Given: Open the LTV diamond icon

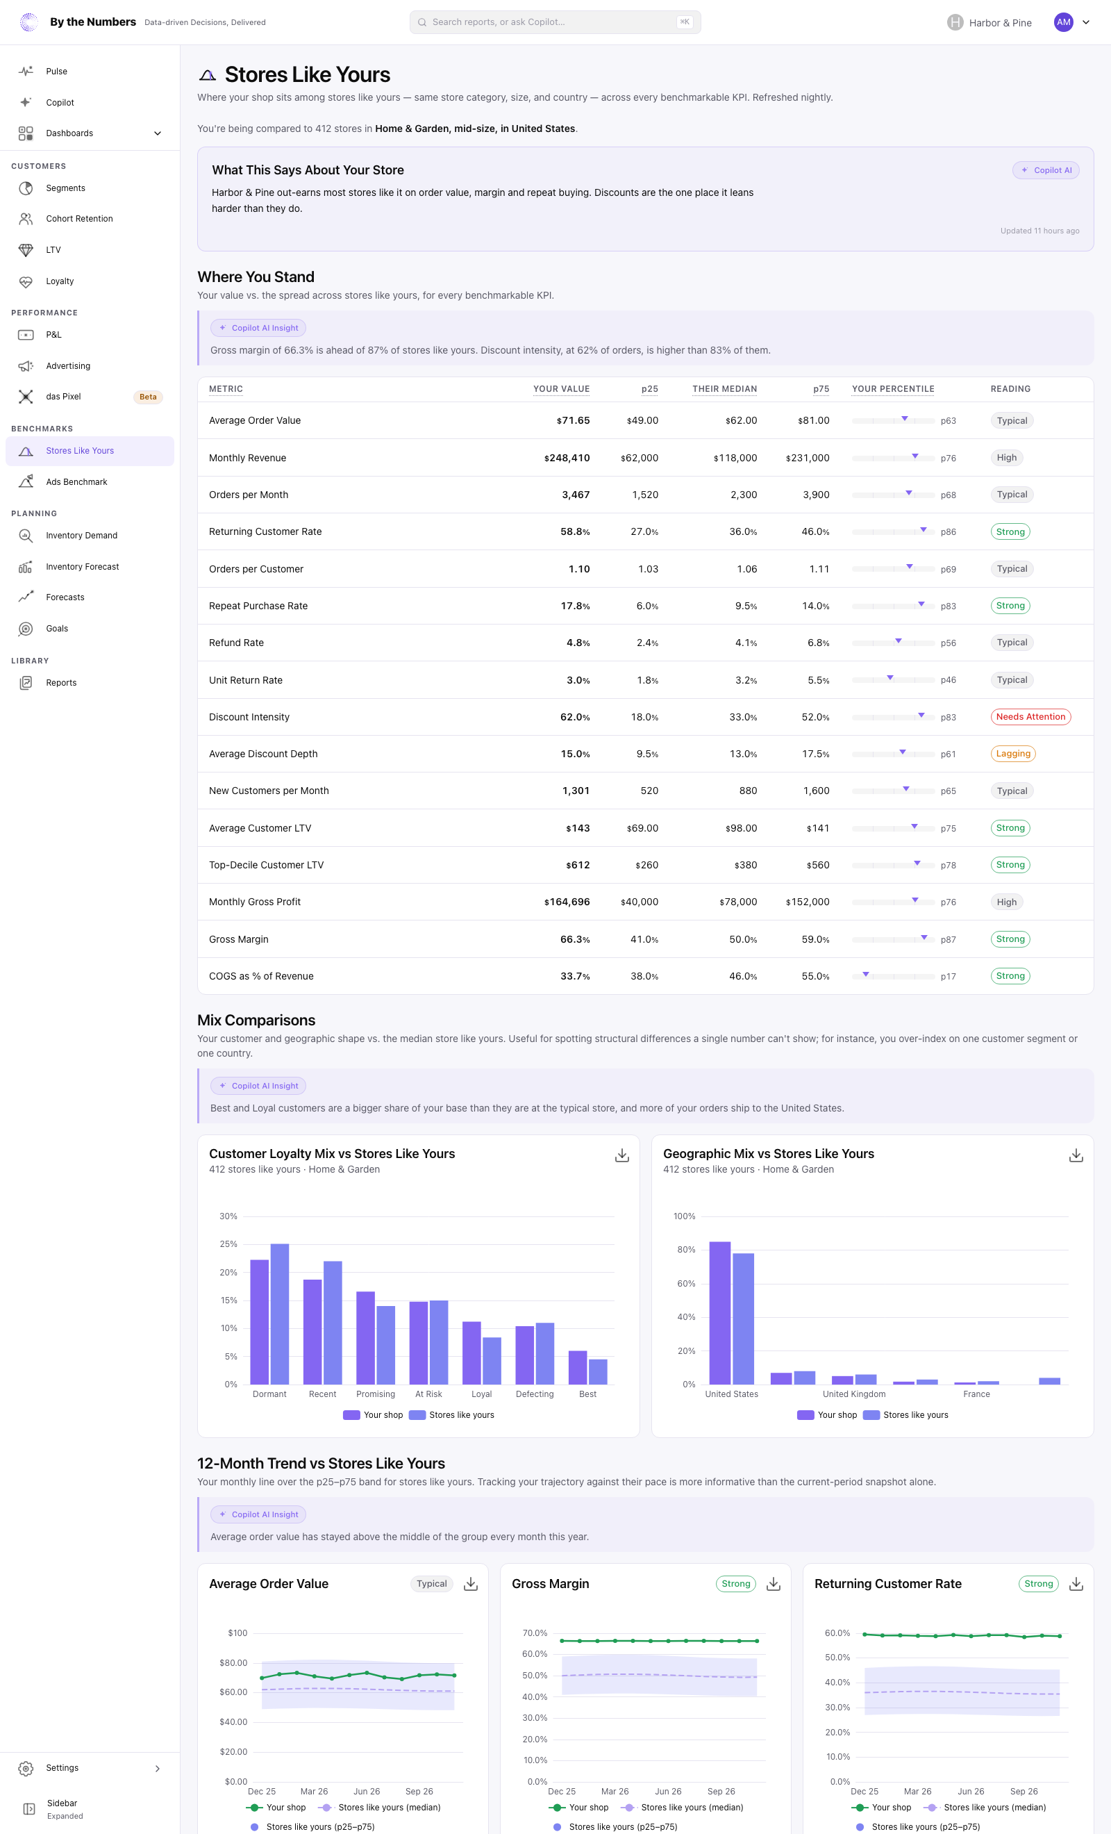Looking at the screenshot, I should [26, 250].
